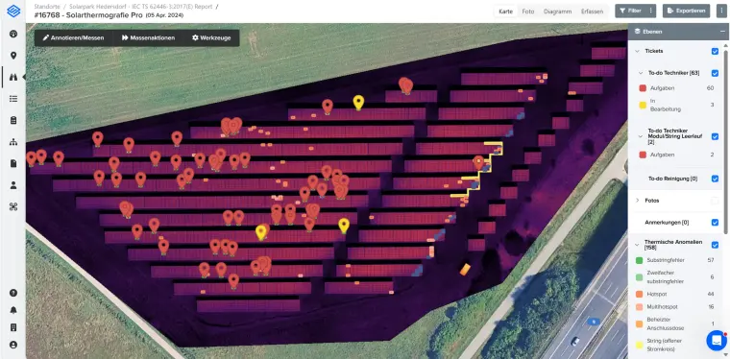Switch to the Karte tab
The height and width of the screenshot is (359, 730).
(x=505, y=12)
